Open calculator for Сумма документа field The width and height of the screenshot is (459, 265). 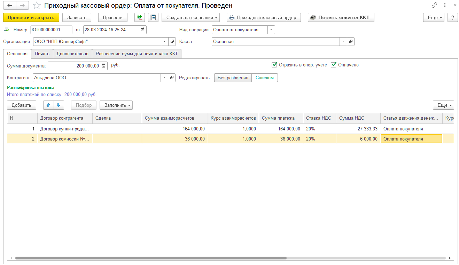(x=104, y=66)
